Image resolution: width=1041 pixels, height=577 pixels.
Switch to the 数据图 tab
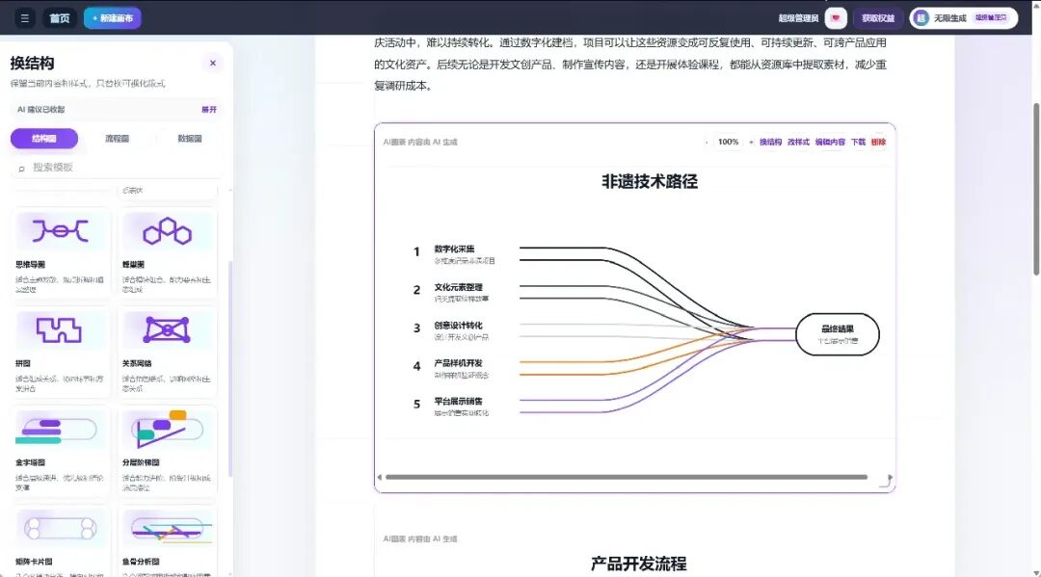tap(190, 139)
